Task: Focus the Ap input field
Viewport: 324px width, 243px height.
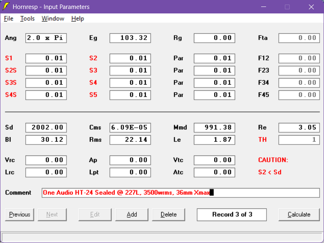Action: tap(130, 160)
